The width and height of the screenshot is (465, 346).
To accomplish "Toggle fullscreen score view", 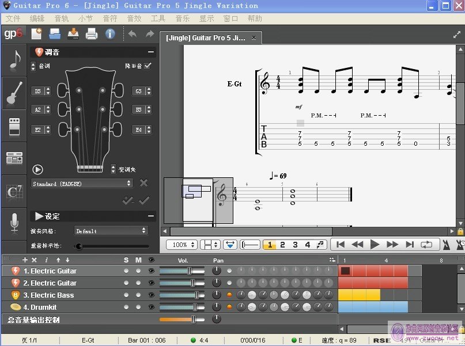I will pos(457,35).
